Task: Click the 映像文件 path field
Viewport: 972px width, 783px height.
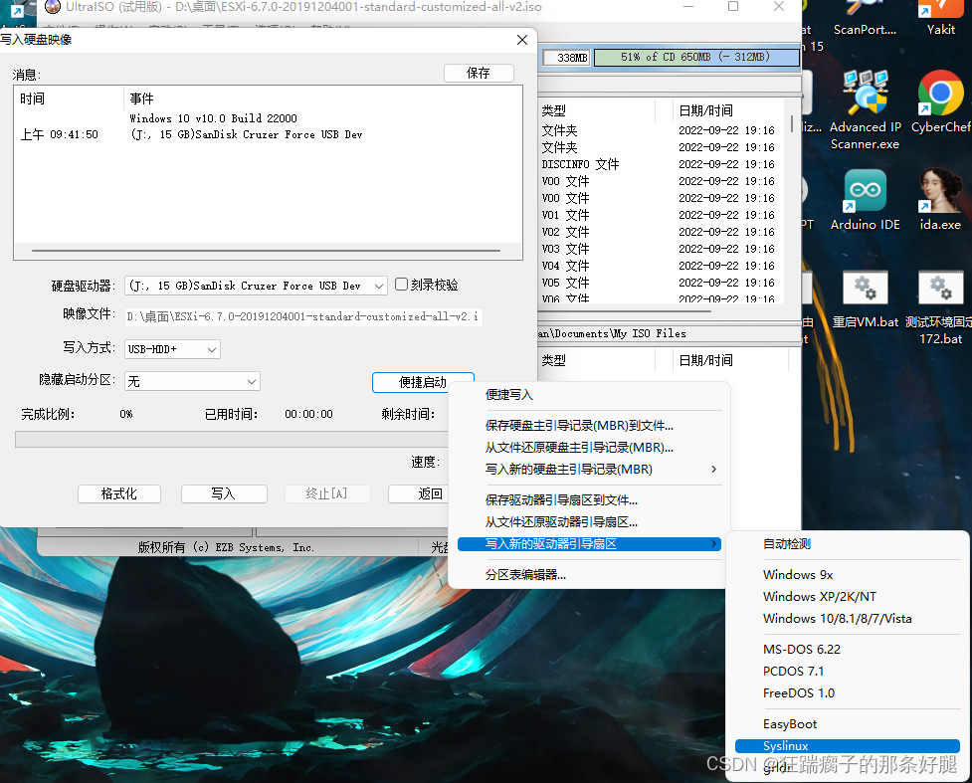Action: coord(303,316)
